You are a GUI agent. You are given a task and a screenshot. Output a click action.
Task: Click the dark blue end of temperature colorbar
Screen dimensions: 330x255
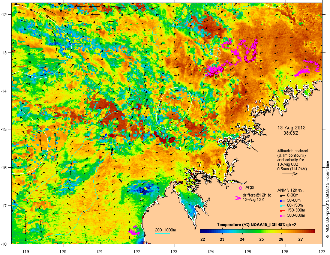(x=202, y=231)
